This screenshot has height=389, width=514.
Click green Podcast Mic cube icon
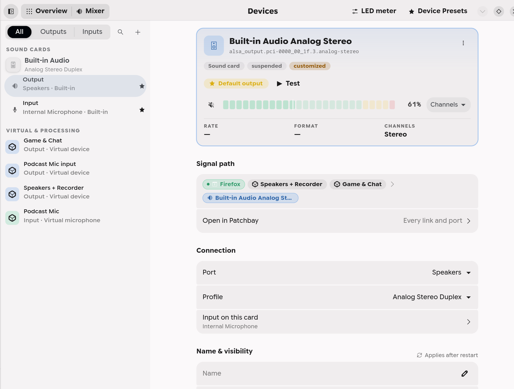pos(12,218)
